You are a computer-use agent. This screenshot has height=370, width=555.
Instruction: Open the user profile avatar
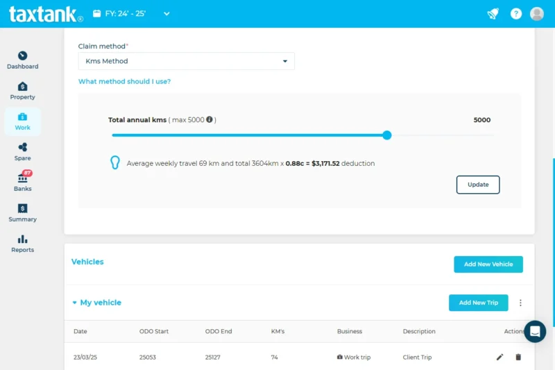(x=536, y=14)
